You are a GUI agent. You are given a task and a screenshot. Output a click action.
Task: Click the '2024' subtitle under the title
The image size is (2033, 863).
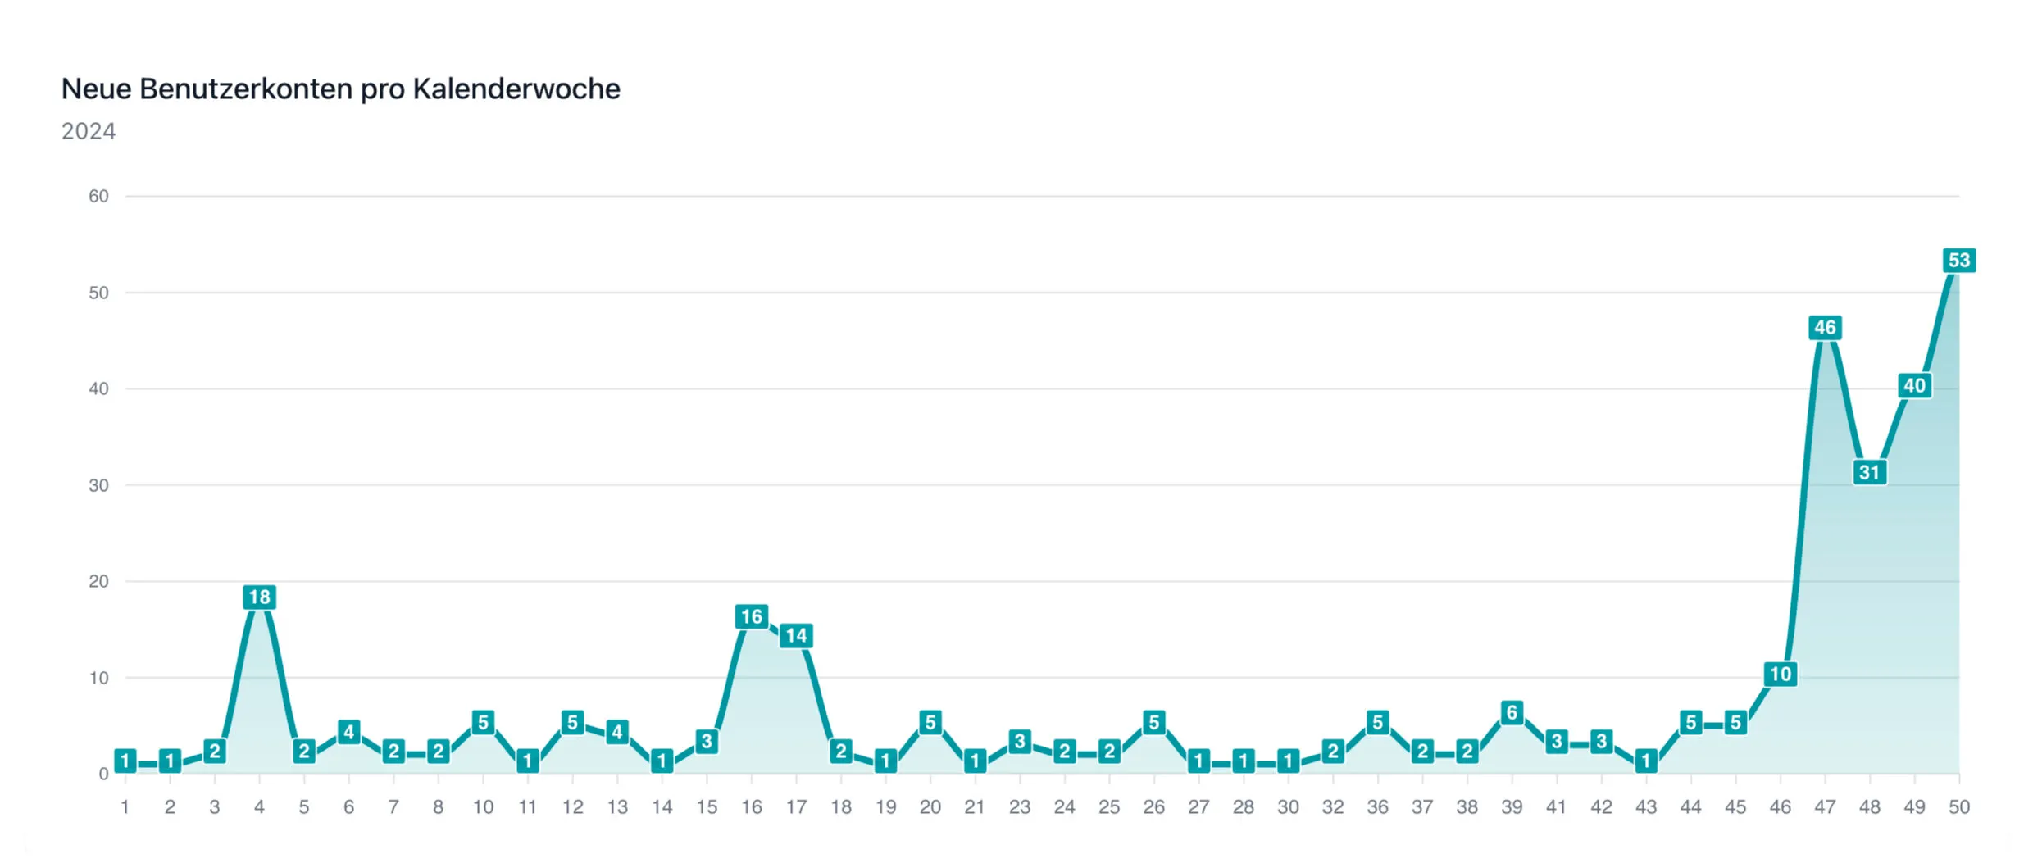(89, 131)
